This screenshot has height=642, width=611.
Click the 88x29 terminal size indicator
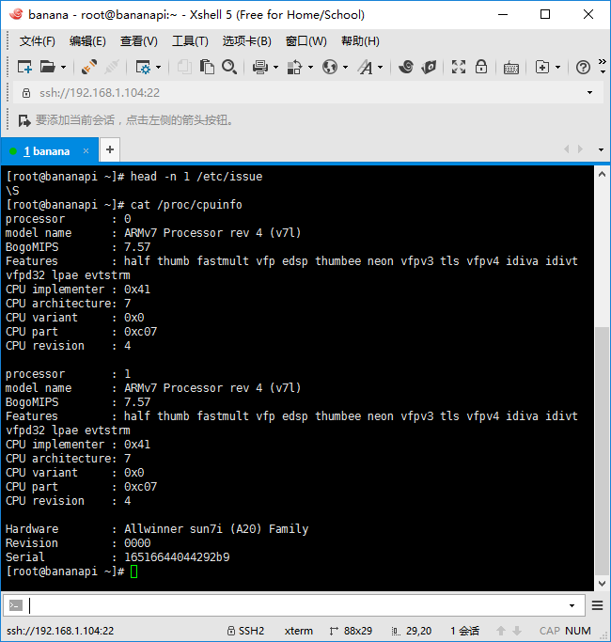(351, 631)
